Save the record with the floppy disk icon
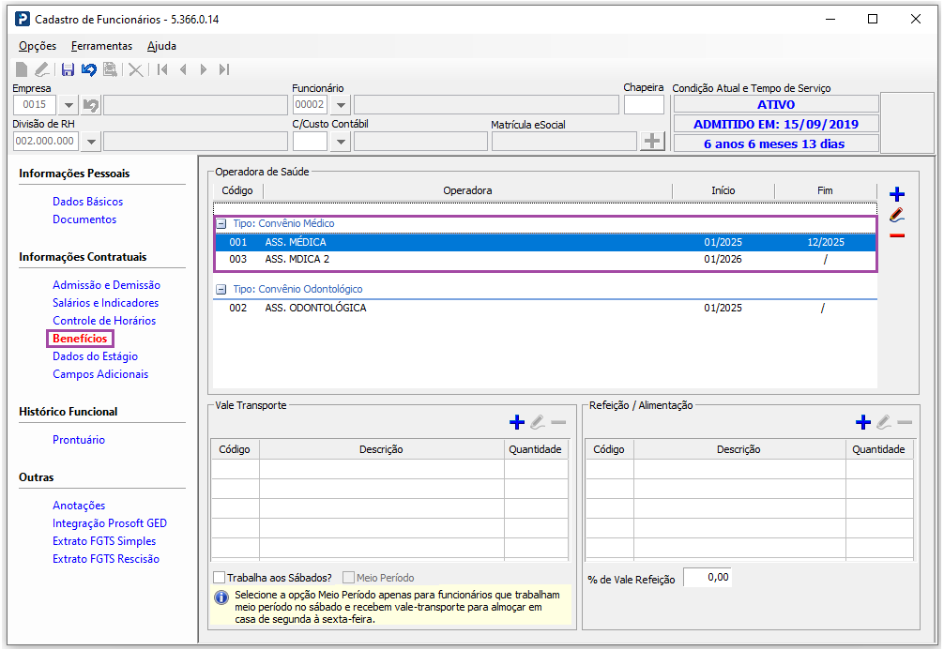The image size is (944, 650). [x=68, y=69]
